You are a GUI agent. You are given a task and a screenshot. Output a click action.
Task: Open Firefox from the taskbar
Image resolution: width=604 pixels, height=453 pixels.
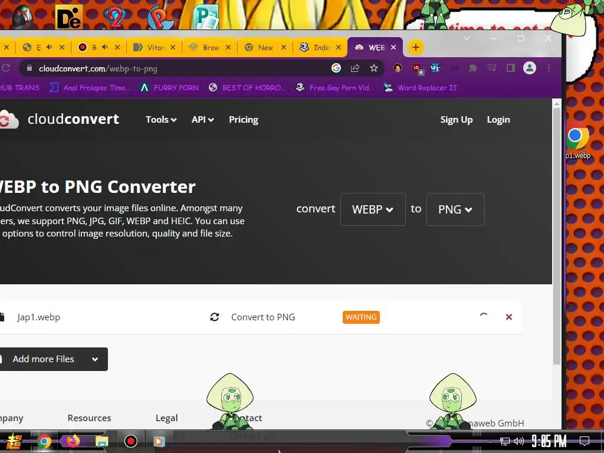point(73,441)
